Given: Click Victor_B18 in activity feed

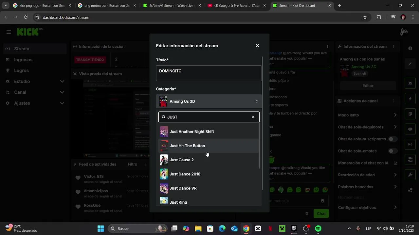Looking at the screenshot, I should (x=94, y=177).
